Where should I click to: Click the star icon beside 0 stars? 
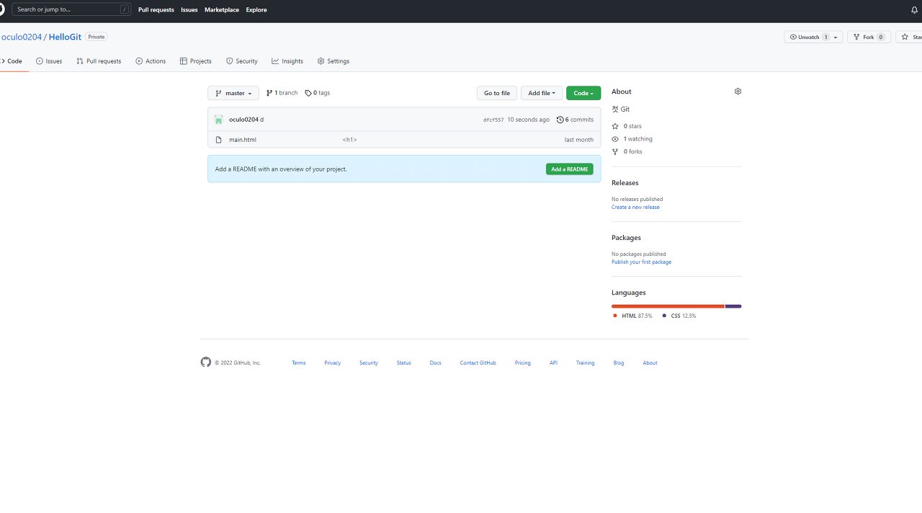point(615,126)
